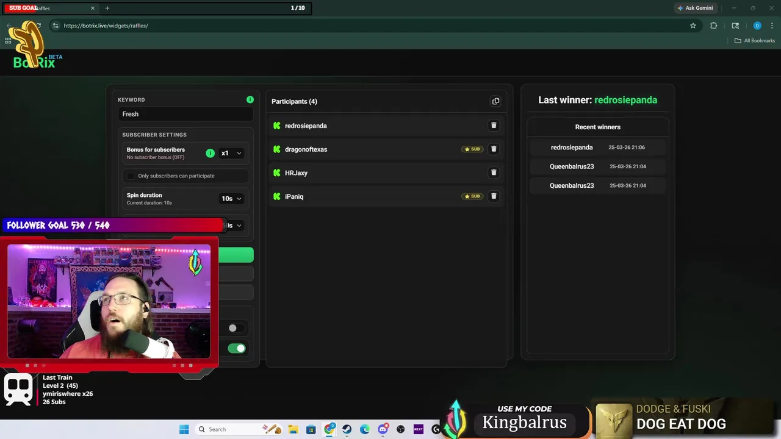Click the Kick logo next to redrosiepanda
781x439 pixels.
click(277, 126)
